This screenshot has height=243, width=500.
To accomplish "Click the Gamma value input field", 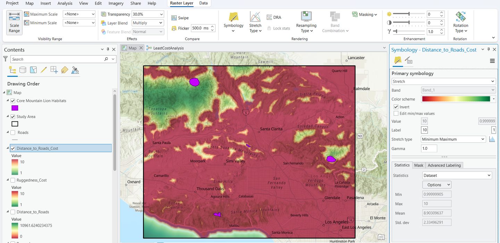I will click(x=429, y=149).
